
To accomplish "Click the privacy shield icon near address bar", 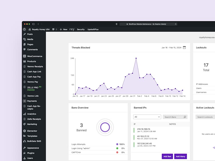I will point(117,24).
